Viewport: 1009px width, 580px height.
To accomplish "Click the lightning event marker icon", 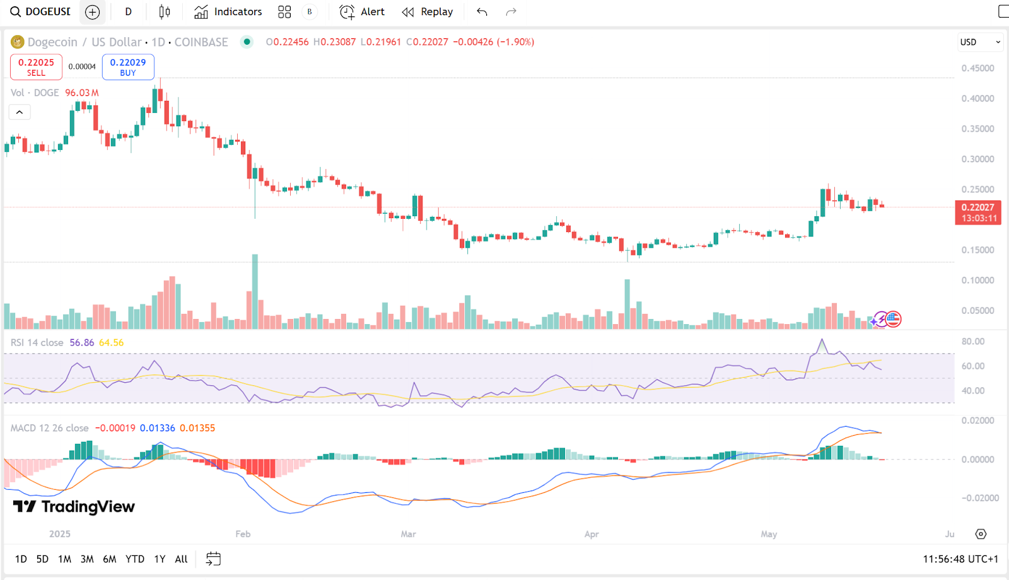I will (x=881, y=320).
